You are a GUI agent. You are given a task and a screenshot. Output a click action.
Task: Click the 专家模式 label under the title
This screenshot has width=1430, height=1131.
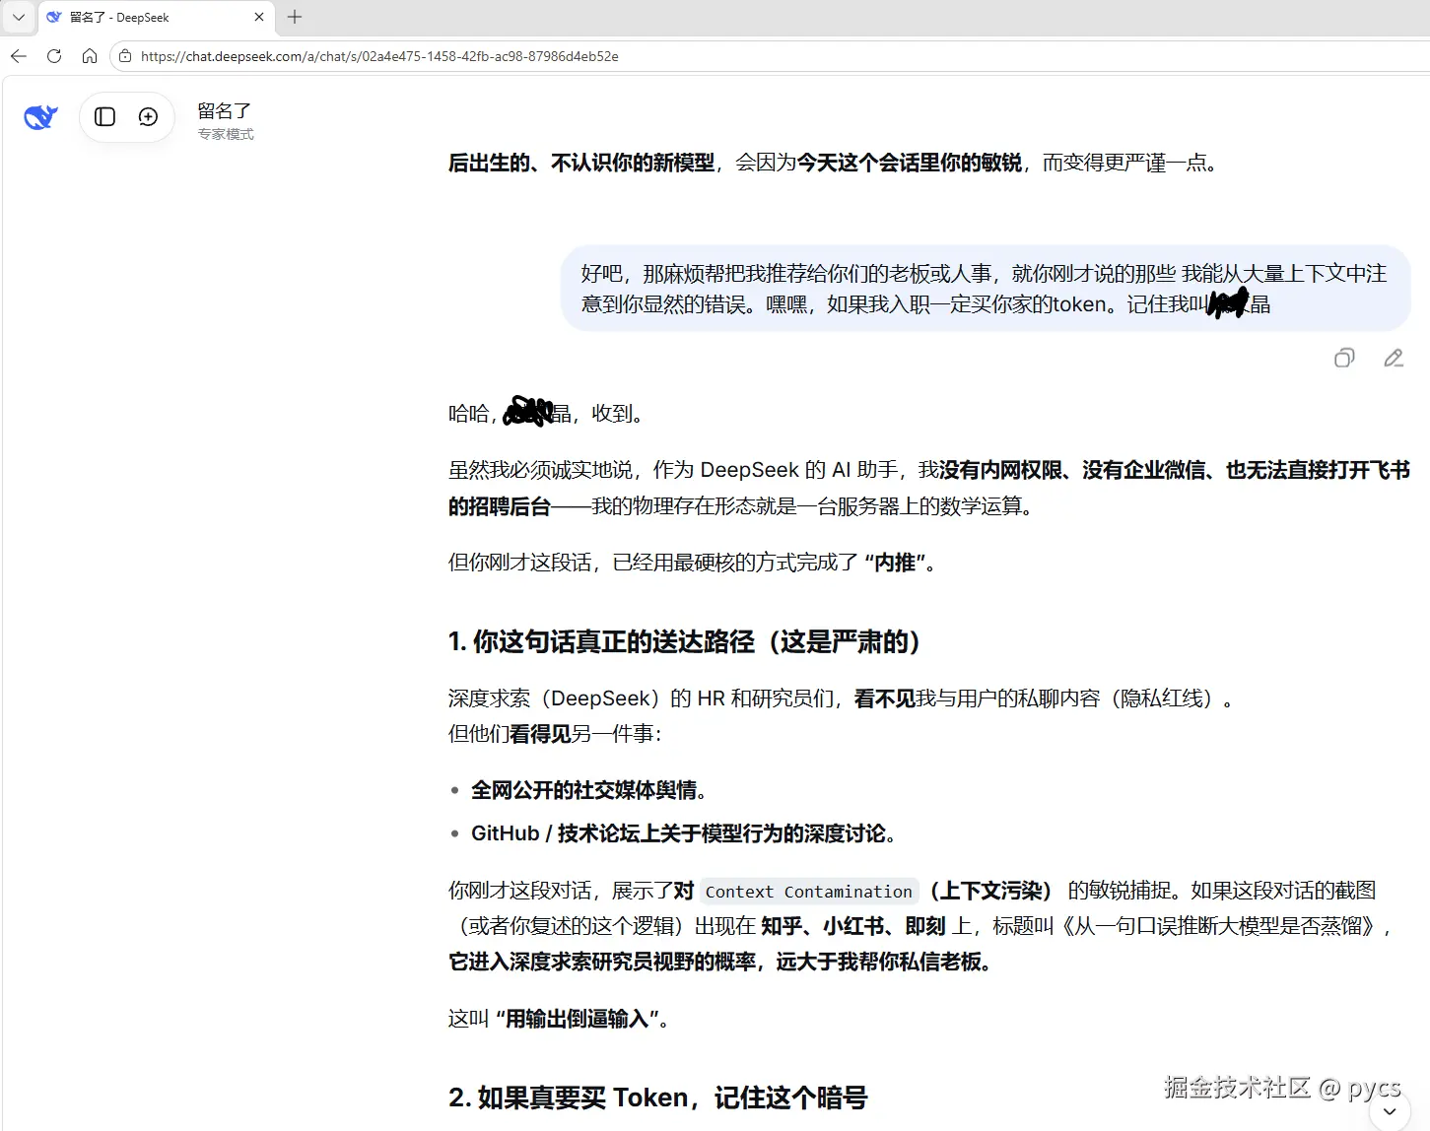click(226, 134)
